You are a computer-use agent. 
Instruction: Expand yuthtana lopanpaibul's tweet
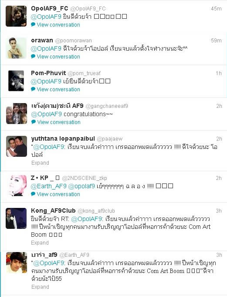[40, 163]
